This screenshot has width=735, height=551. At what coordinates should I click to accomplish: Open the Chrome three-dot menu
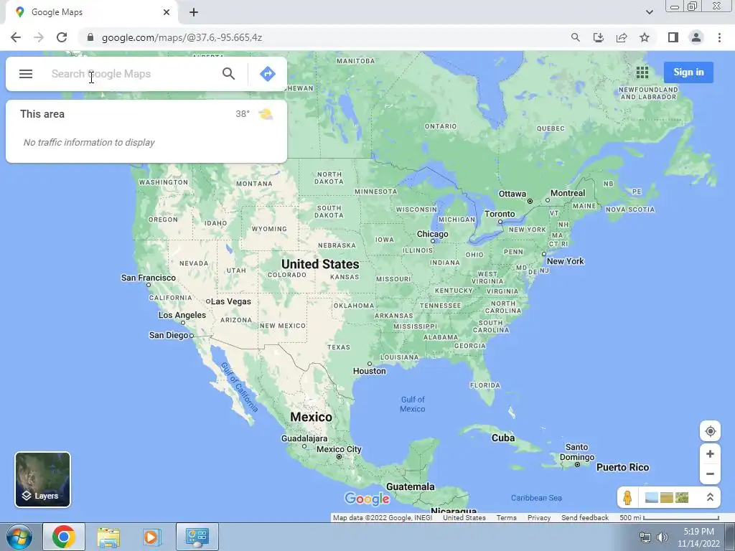719,37
